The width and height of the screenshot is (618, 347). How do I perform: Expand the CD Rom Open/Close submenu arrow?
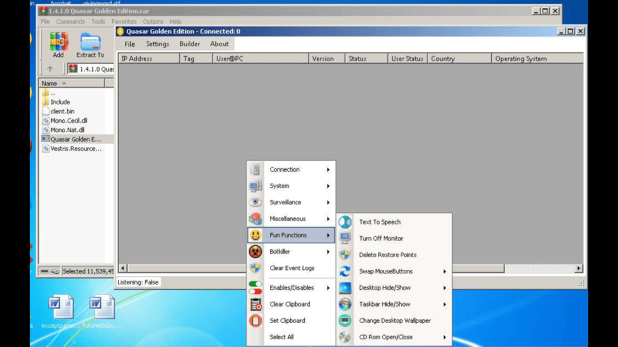445,337
